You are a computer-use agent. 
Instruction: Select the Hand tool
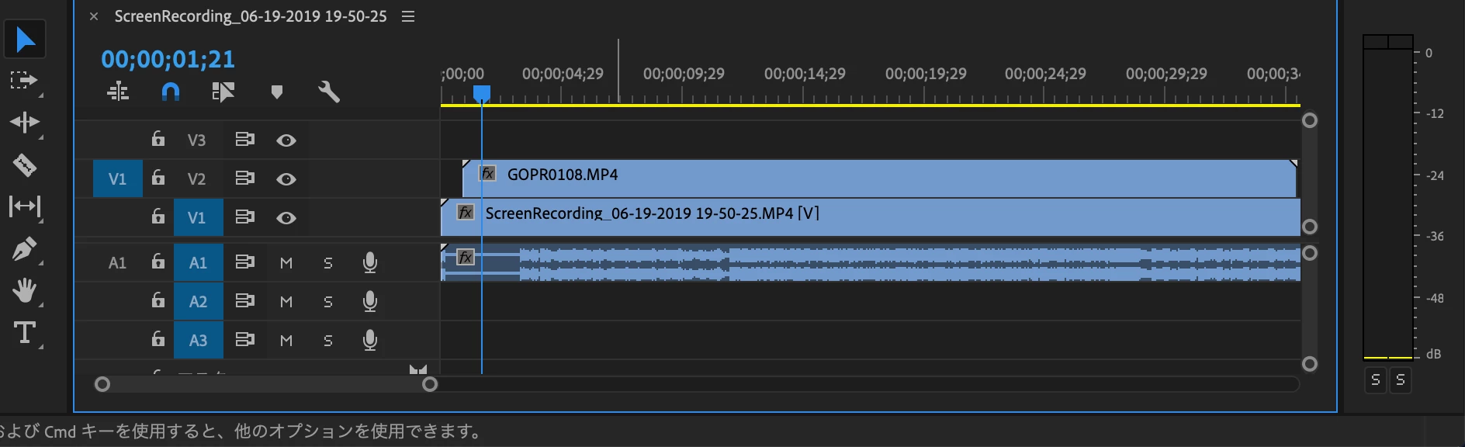(x=24, y=290)
